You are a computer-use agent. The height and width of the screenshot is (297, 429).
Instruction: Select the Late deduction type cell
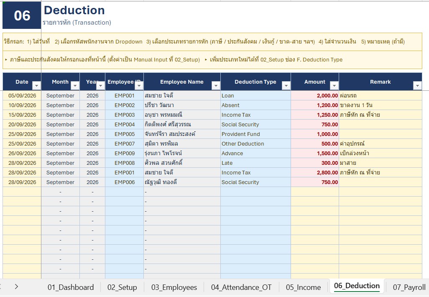click(x=255, y=163)
